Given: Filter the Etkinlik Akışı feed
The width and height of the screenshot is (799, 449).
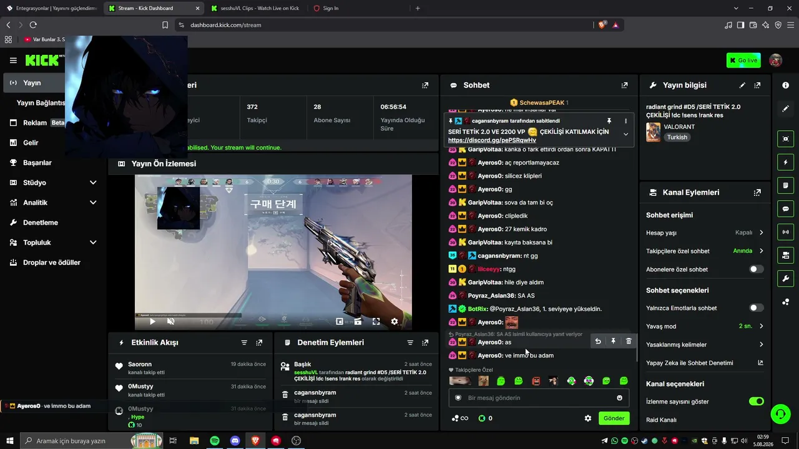Looking at the screenshot, I should click(244, 342).
